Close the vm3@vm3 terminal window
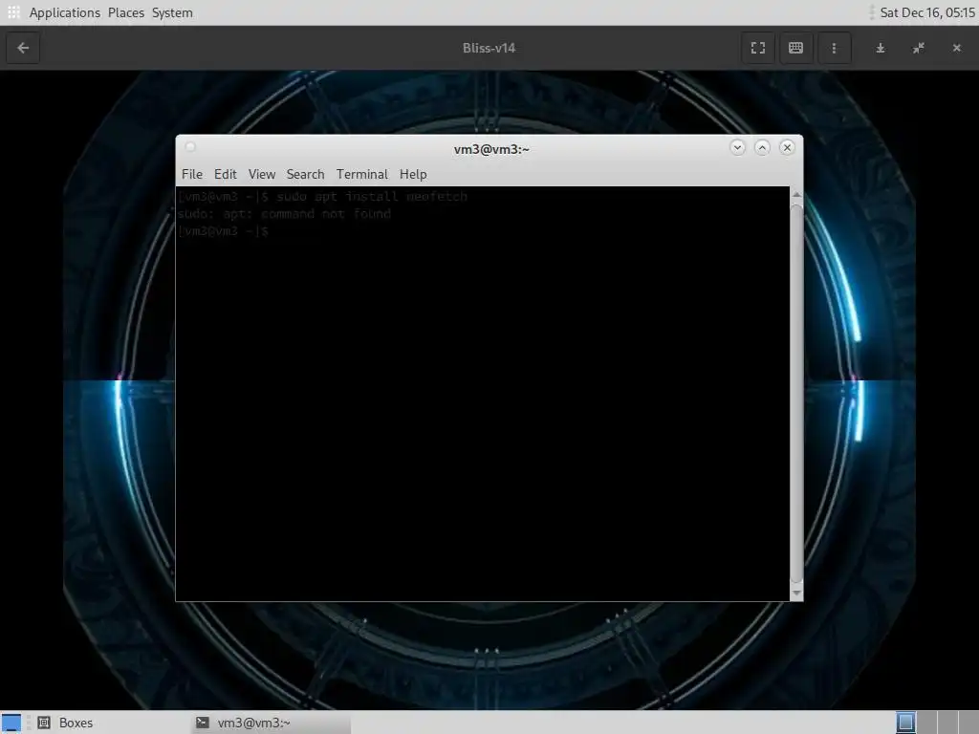Image resolution: width=979 pixels, height=734 pixels. point(787,147)
